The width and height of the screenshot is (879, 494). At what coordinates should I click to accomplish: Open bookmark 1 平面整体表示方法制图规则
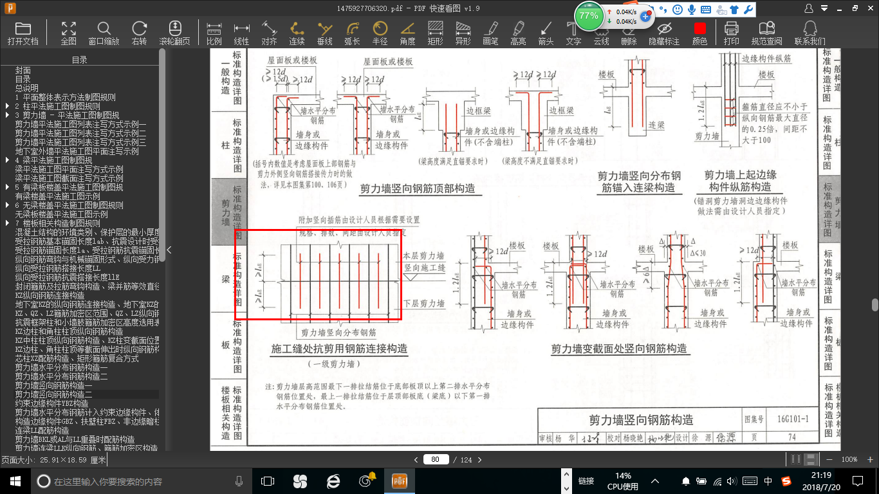coord(66,97)
